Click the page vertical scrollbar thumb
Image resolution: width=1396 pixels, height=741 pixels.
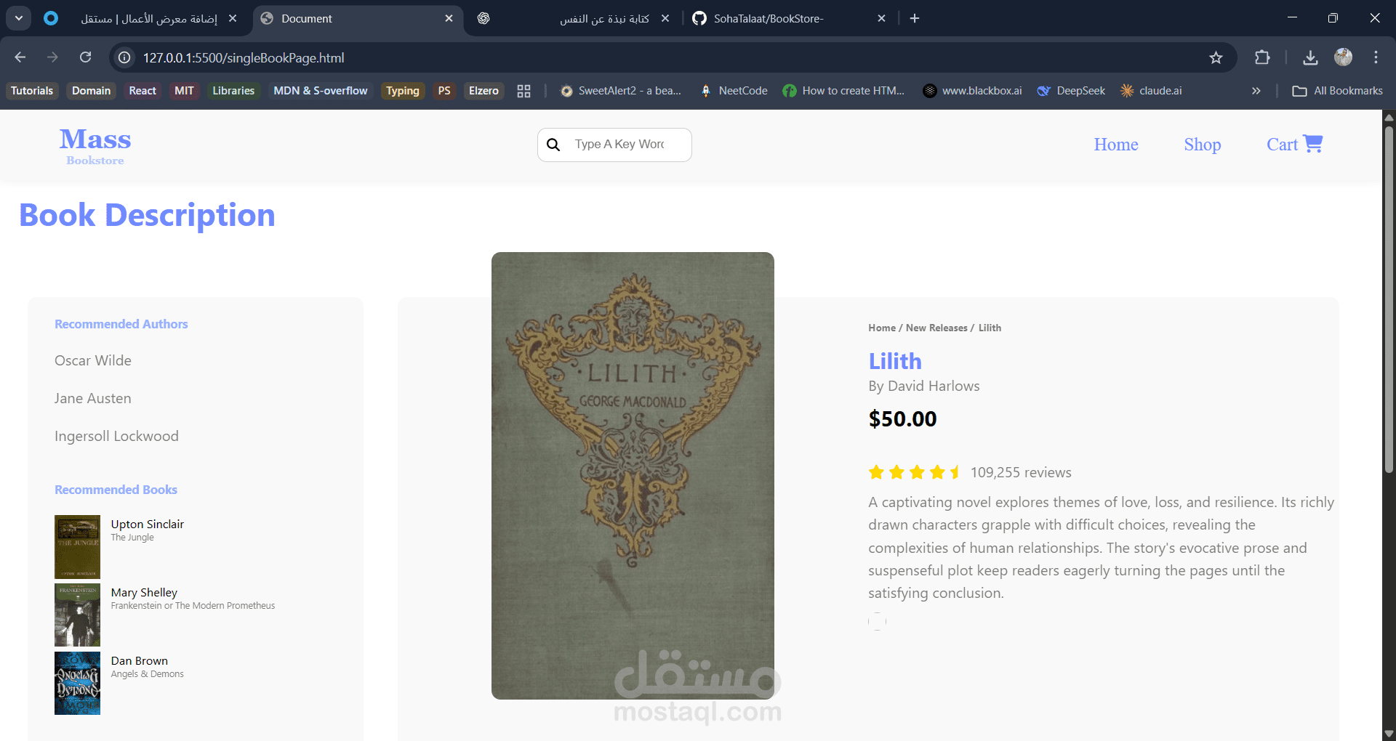click(1389, 299)
